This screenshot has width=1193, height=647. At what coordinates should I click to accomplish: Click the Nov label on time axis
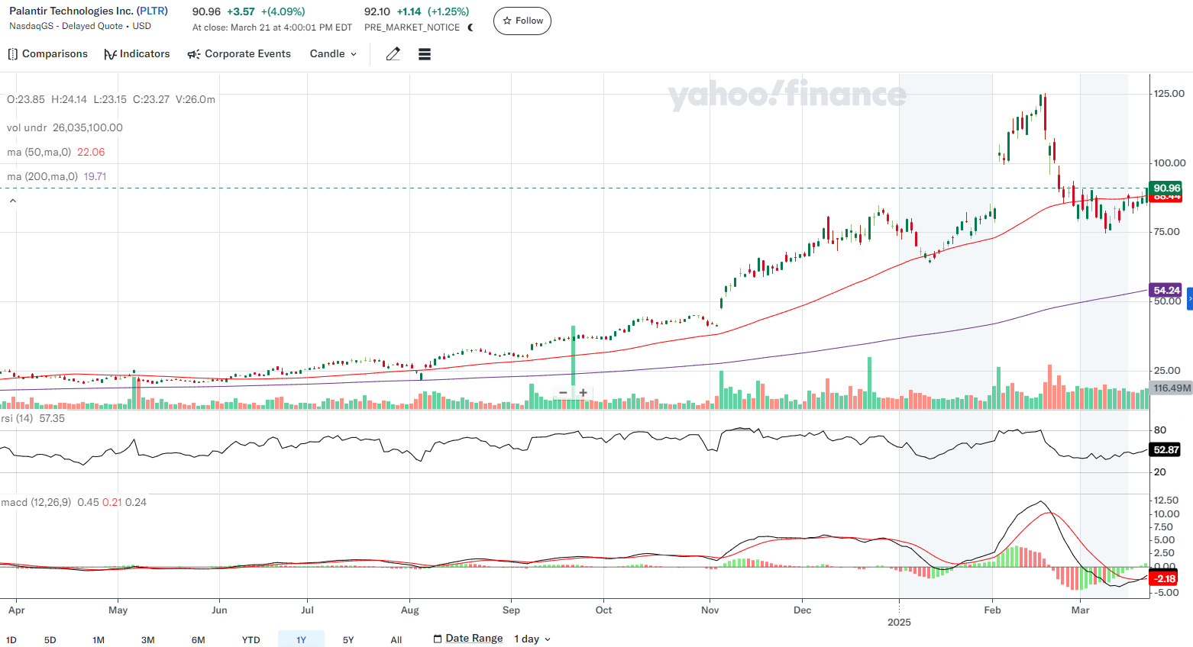pos(710,610)
